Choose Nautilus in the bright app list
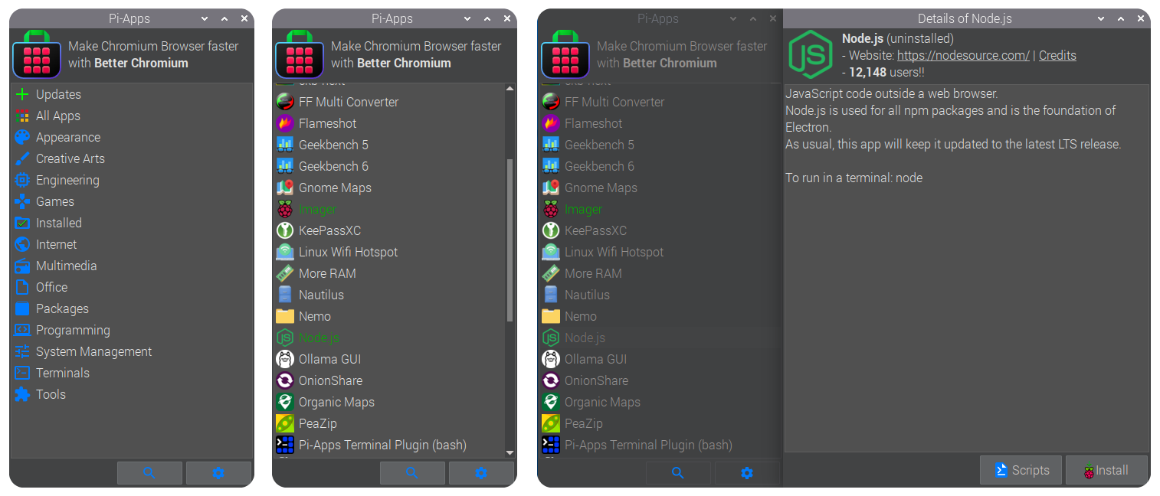Viewport: 1160px width, 496px height. tap(389, 295)
